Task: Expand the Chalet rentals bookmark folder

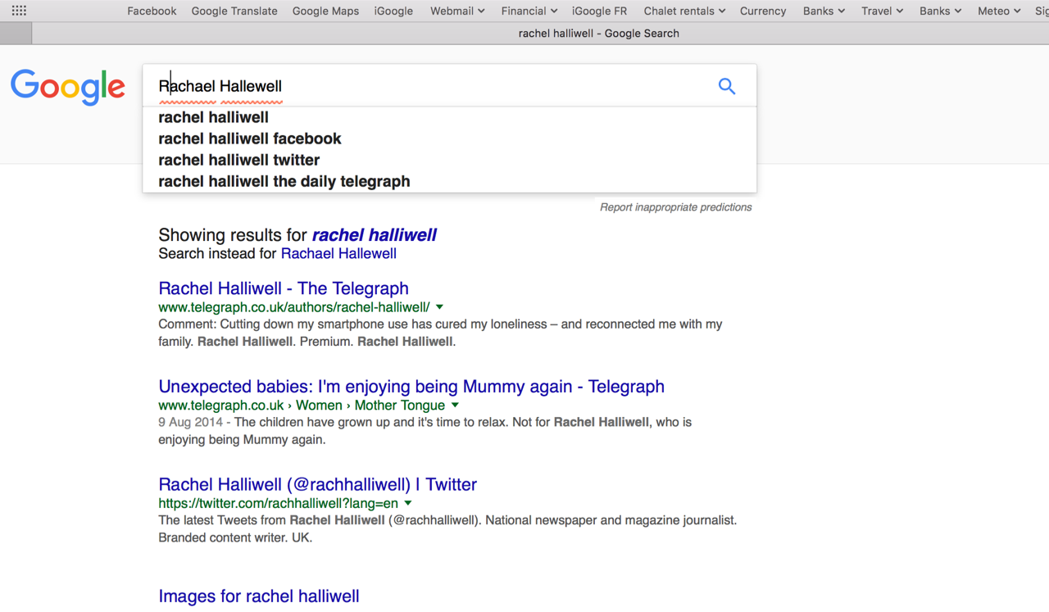Action: coord(684,11)
